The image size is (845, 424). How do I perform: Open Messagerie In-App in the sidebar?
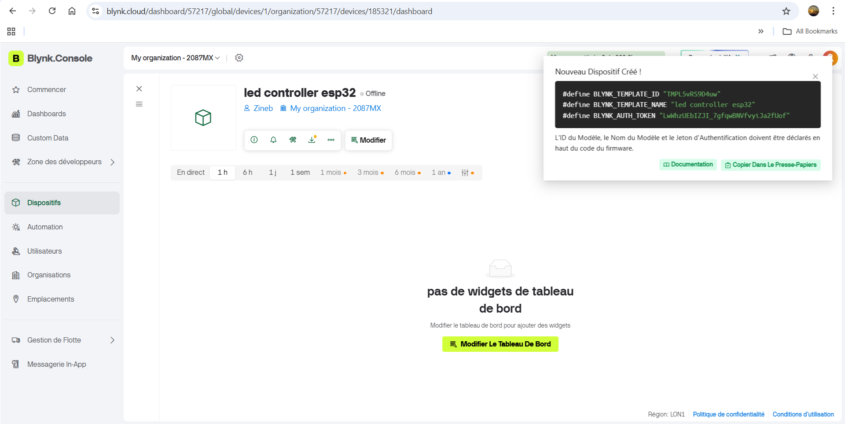pyautogui.click(x=62, y=364)
